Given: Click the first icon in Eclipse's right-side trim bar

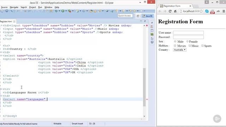Looking at the screenshot, I should coord(152,23).
